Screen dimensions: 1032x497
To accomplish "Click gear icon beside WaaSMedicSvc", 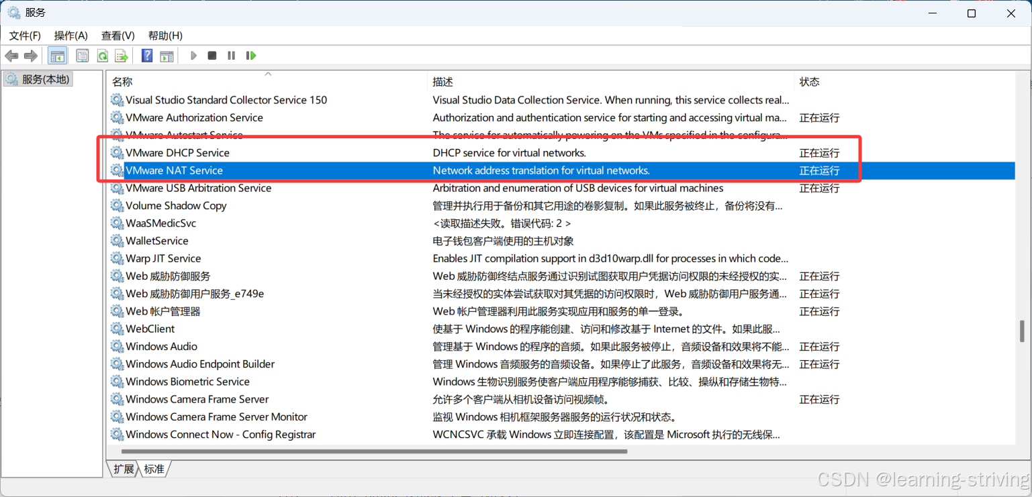I will tap(118, 223).
